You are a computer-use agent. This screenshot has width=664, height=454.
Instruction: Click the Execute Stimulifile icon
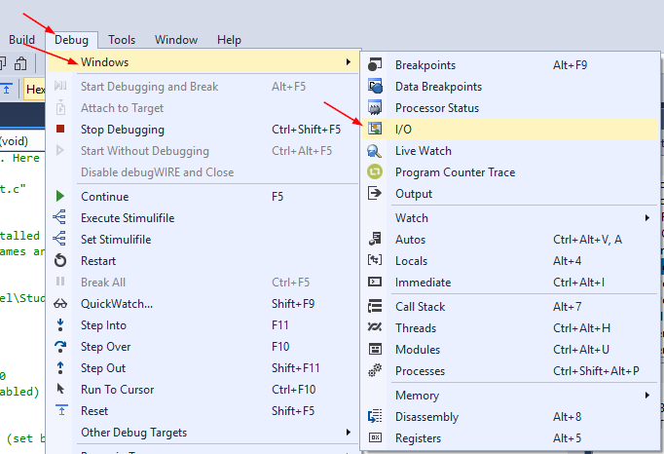(x=59, y=217)
